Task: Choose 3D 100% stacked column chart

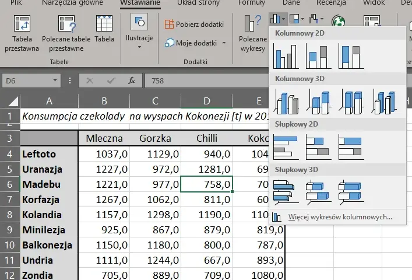Action: [351, 101]
